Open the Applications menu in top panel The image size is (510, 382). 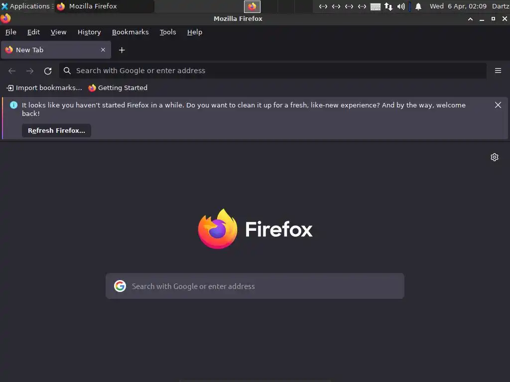(27, 6)
